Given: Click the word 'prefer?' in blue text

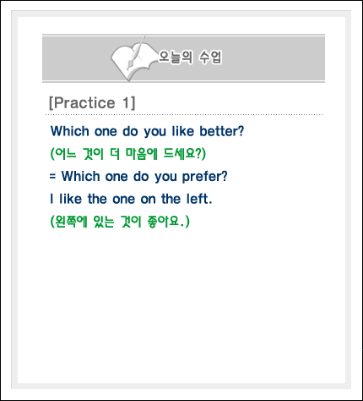Looking at the screenshot, I should [x=204, y=177].
